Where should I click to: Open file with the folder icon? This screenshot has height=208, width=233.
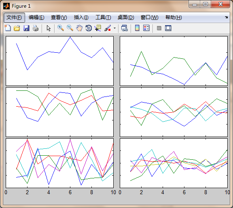coord(17,28)
